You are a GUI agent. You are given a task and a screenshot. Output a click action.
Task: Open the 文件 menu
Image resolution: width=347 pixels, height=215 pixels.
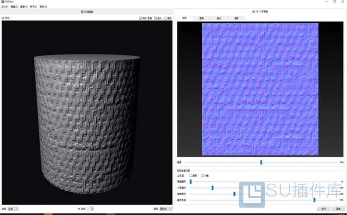(x=4, y=6)
